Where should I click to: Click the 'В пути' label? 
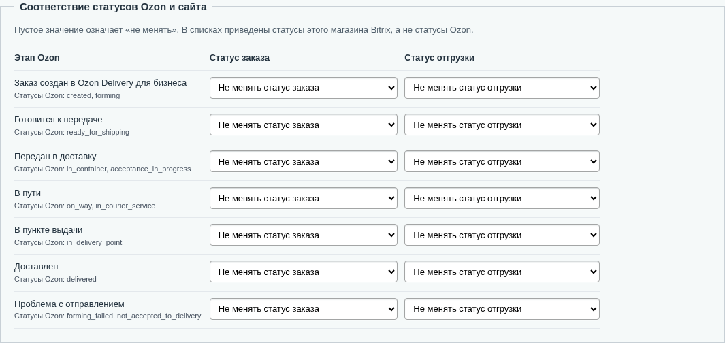point(28,193)
